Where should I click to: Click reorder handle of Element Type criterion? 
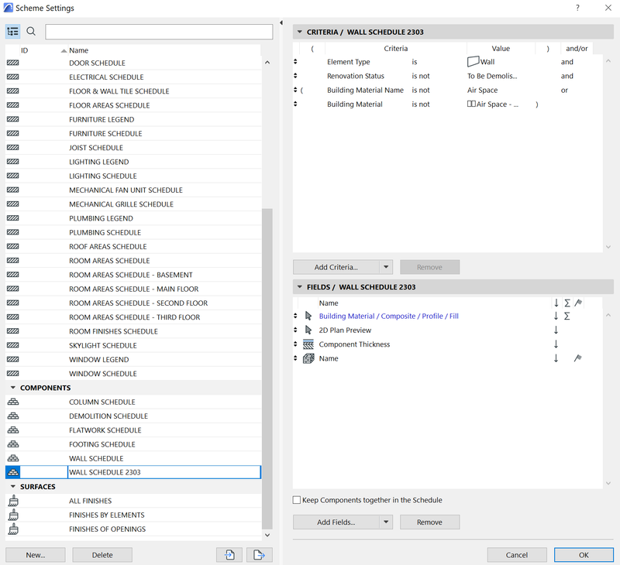pos(295,62)
